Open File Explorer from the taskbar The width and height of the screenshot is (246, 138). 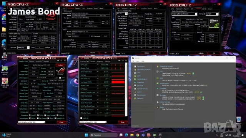click(x=132, y=135)
